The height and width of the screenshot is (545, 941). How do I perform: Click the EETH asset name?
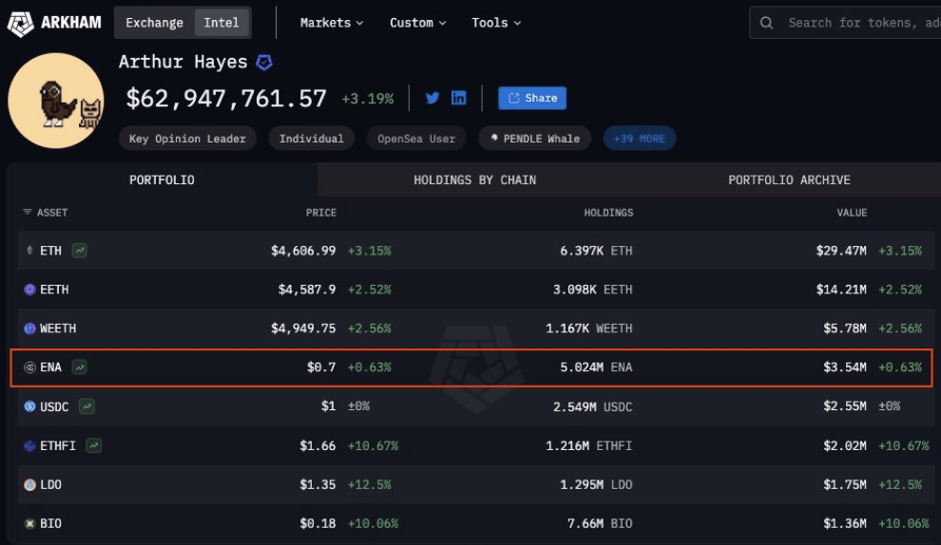point(54,290)
